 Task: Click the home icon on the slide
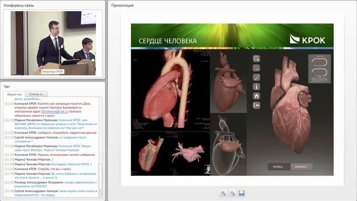pyautogui.click(x=257, y=96)
